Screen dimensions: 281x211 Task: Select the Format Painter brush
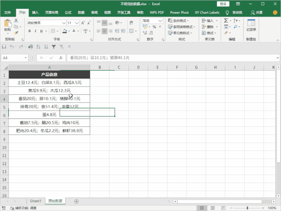point(17,32)
